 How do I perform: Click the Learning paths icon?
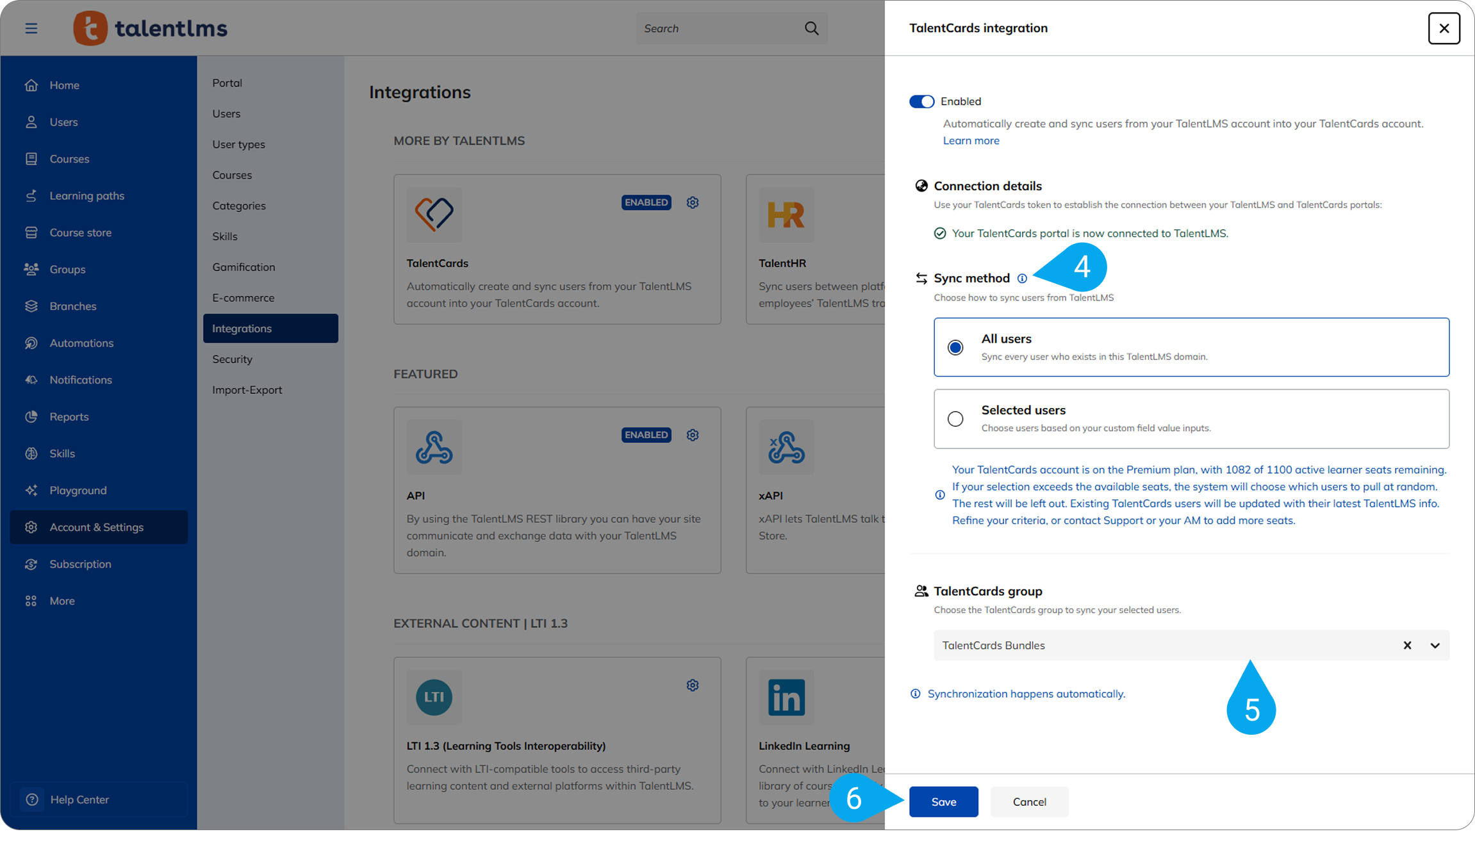[31, 196]
